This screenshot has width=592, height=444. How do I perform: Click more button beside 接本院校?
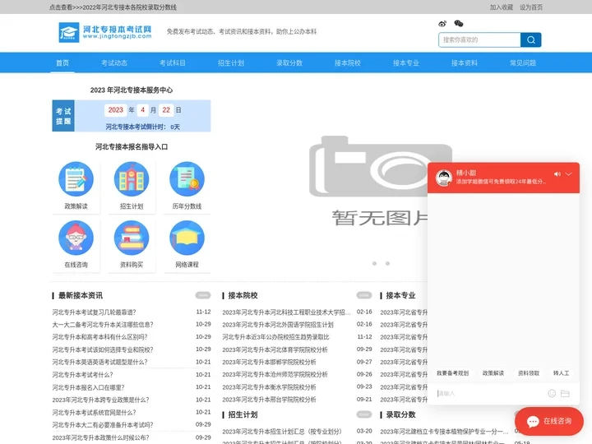pyautogui.click(x=364, y=295)
